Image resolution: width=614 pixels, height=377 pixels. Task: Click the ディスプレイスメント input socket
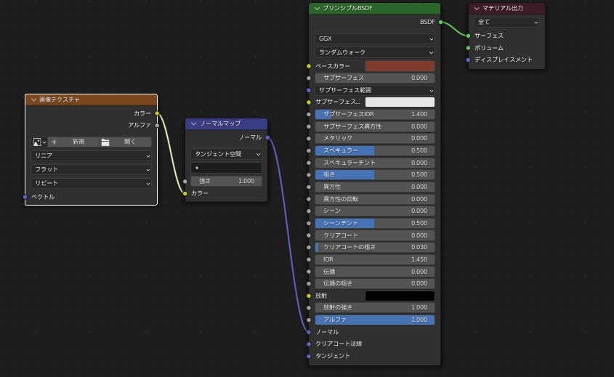(x=468, y=60)
